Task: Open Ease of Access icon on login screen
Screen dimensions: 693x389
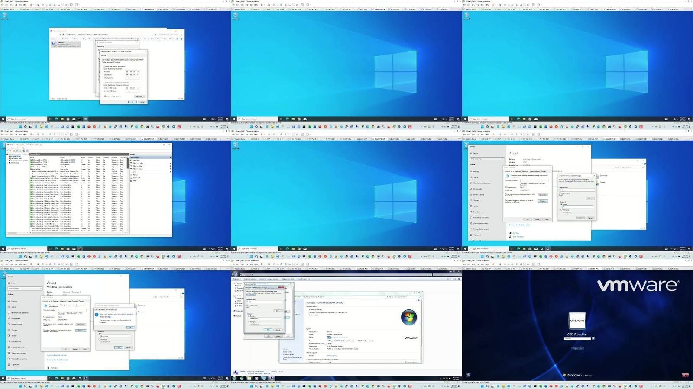Action: coord(468,375)
